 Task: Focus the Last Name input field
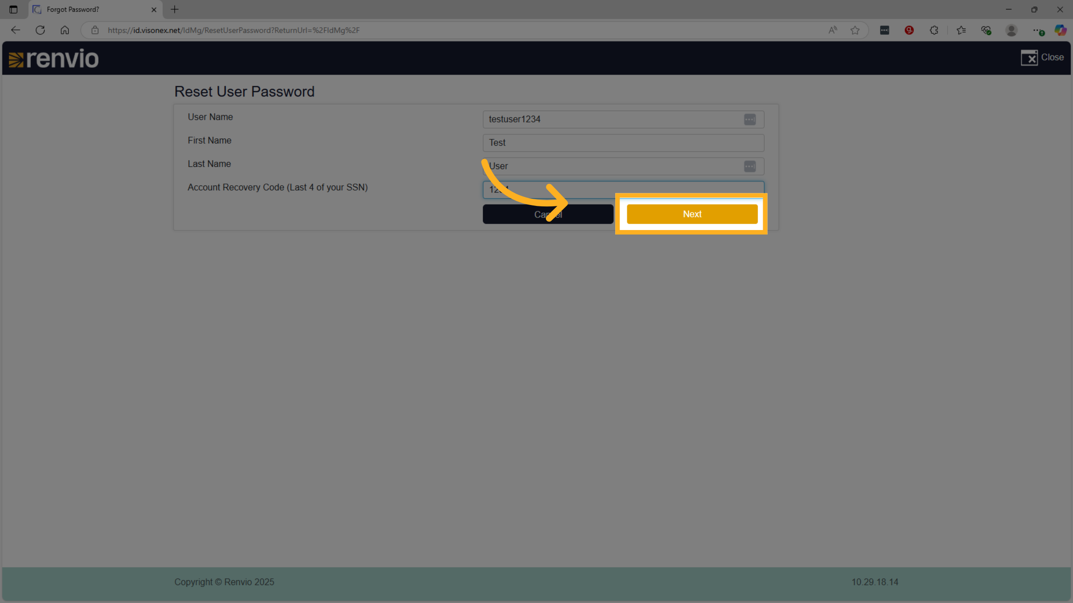point(623,166)
